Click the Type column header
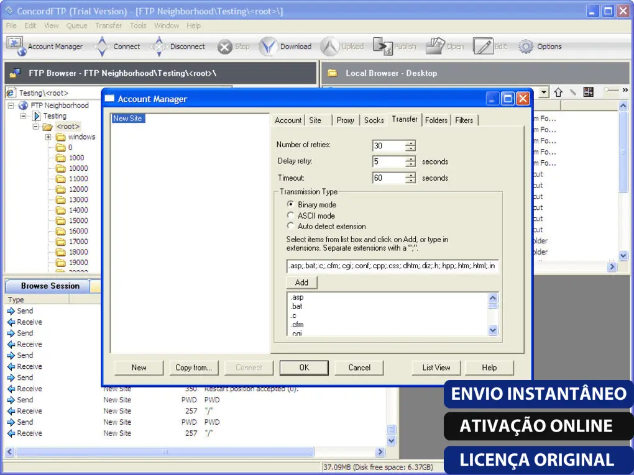 (x=37, y=300)
